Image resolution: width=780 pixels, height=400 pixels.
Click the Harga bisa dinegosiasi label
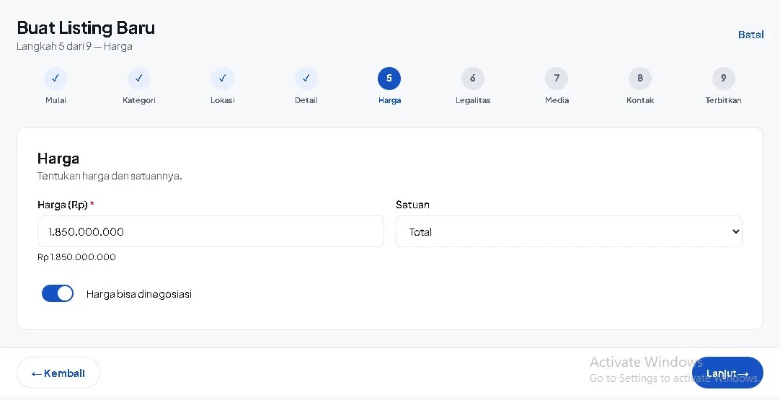click(139, 294)
